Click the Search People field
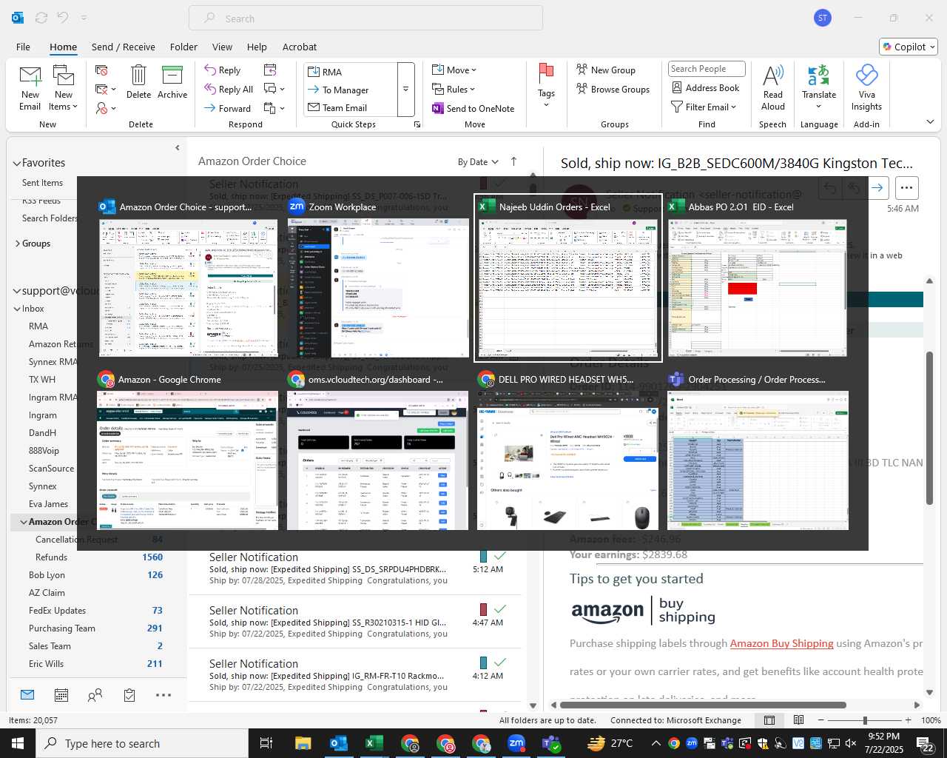The image size is (947, 758). tap(706, 69)
